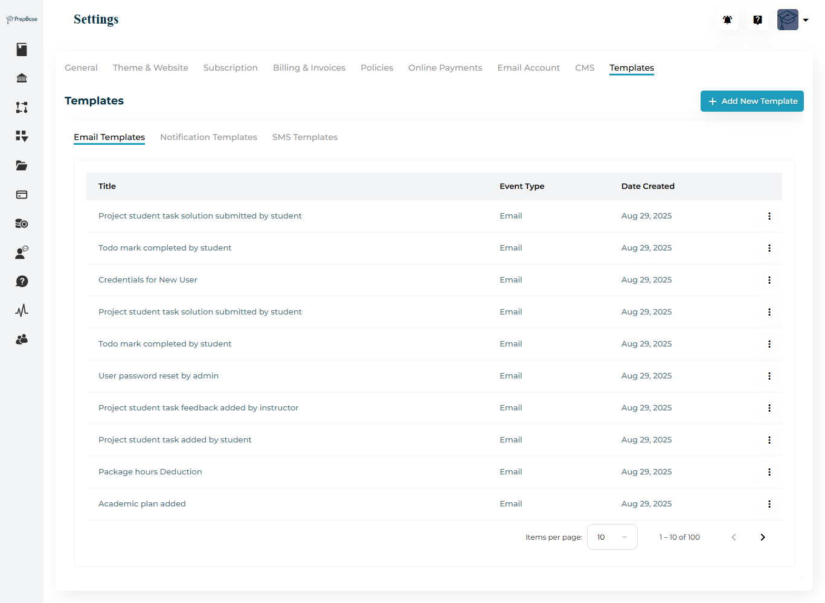Open options menu for Academic plan added
Viewport: 825px width, 603px height.
click(769, 504)
